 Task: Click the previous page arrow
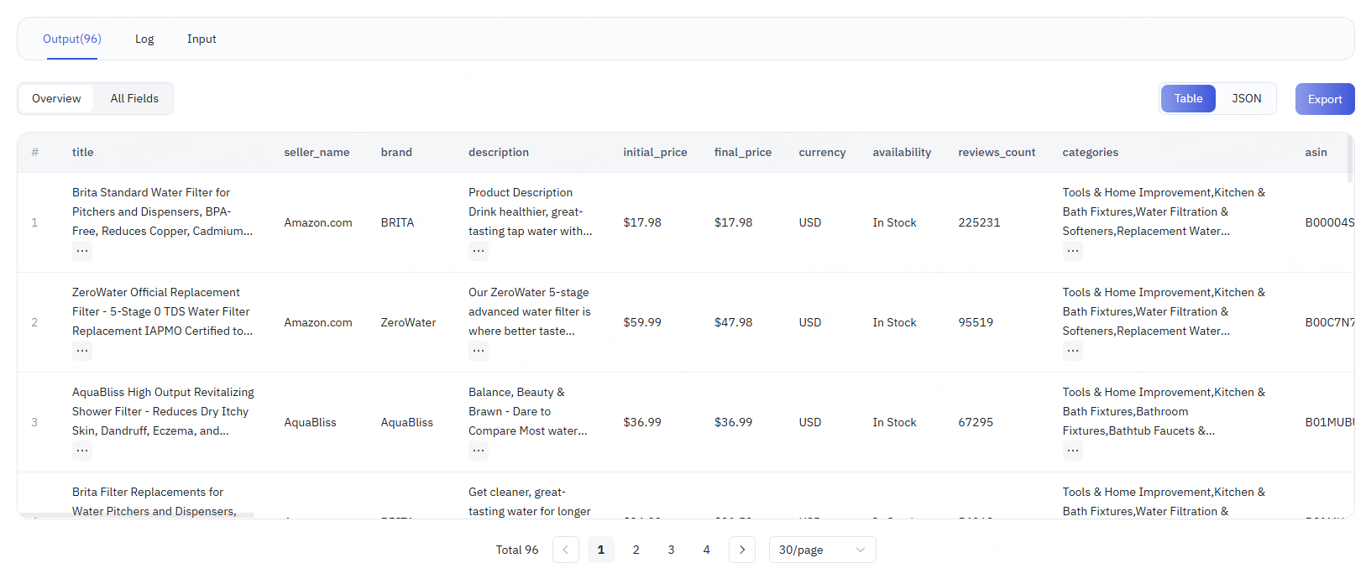[x=566, y=550]
